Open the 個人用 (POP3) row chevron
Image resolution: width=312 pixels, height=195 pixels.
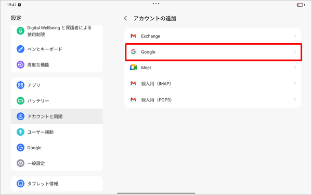[x=295, y=99]
